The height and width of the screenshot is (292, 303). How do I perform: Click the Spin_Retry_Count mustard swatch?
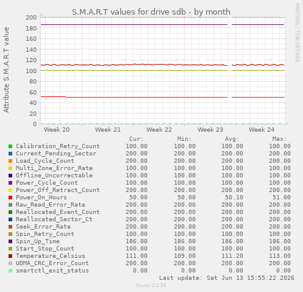point(10,234)
